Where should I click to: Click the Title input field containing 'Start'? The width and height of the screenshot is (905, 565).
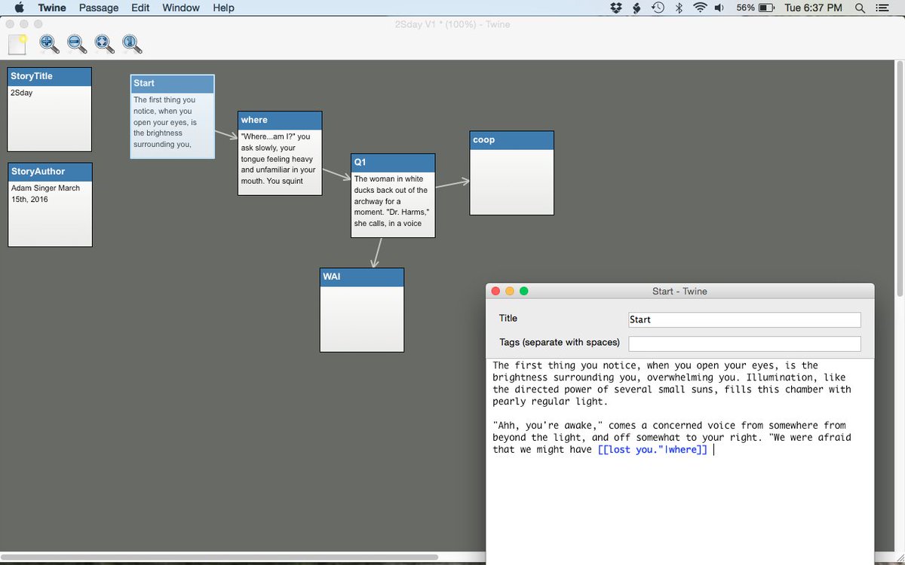coord(744,319)
